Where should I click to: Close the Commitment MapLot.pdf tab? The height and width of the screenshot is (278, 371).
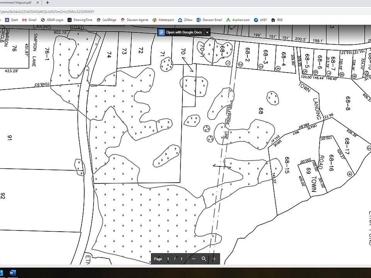coord(37,3)
